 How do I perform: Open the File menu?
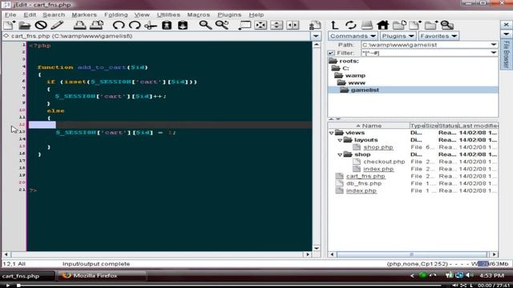pos(10,14)
